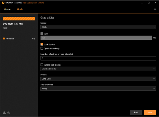
Task: Click the striped orange disc usage bar
Action: point(19,18)
